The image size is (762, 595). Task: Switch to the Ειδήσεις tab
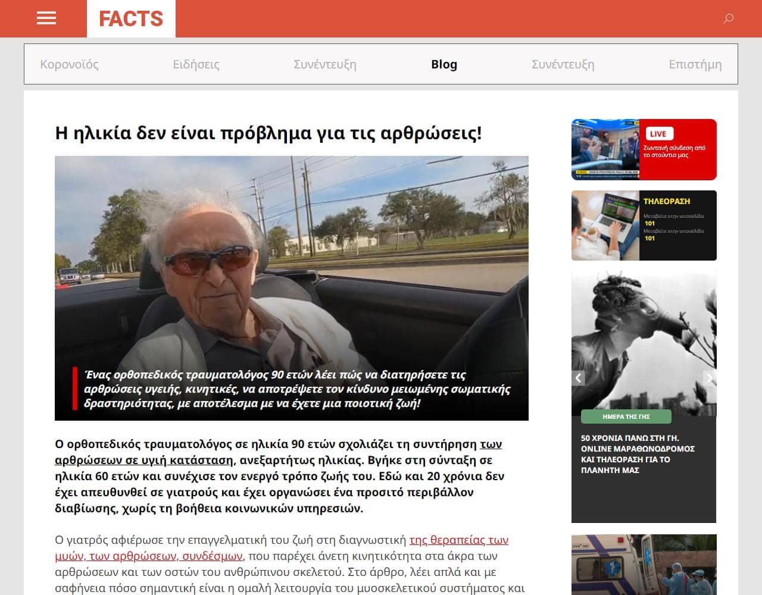(x=196, y=64)
